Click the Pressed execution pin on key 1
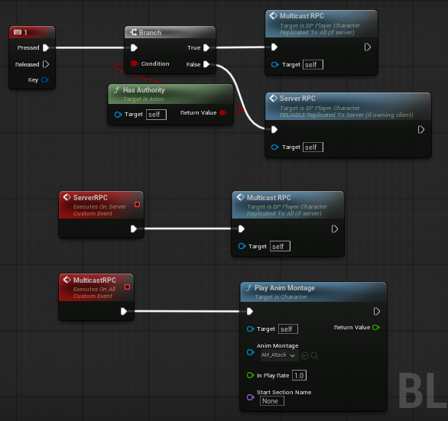 pos(46,47)
